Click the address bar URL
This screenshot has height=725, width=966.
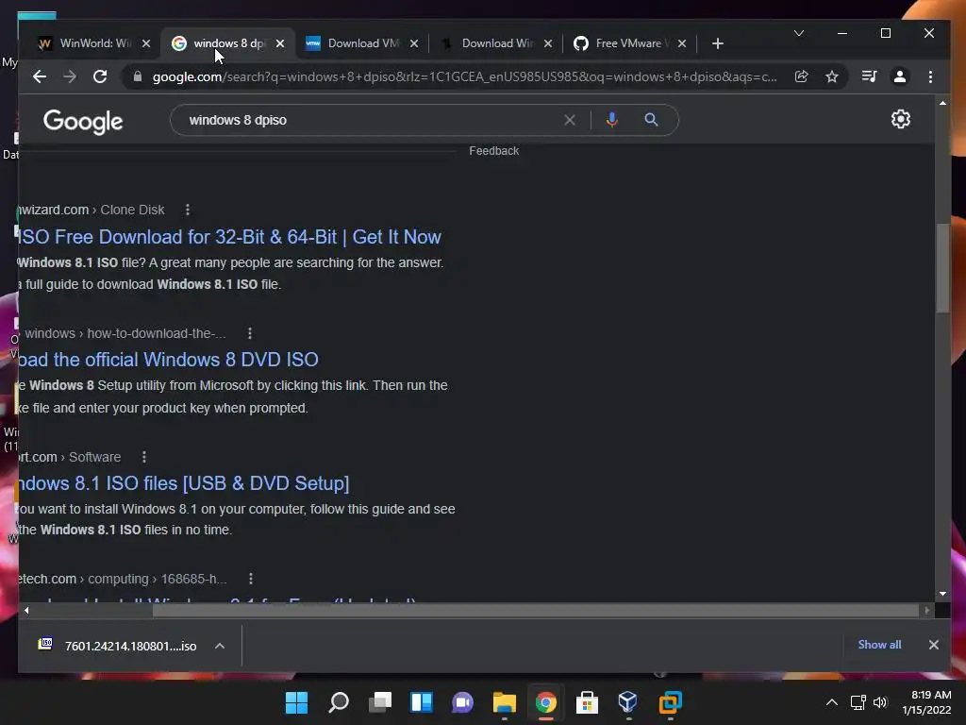point(464,77)
